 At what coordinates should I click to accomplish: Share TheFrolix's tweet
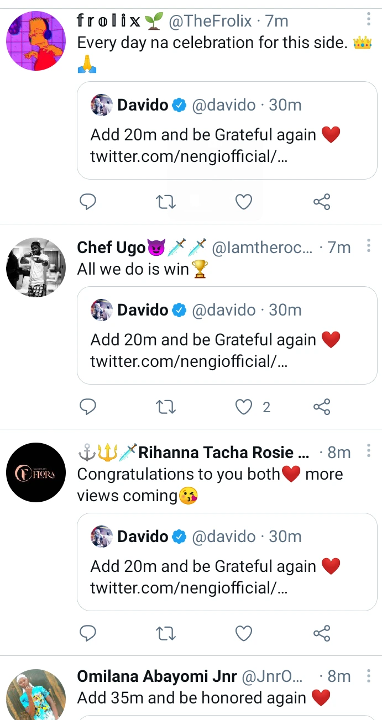322,202
